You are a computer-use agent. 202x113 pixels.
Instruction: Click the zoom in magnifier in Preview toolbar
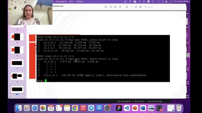point(115,7)
